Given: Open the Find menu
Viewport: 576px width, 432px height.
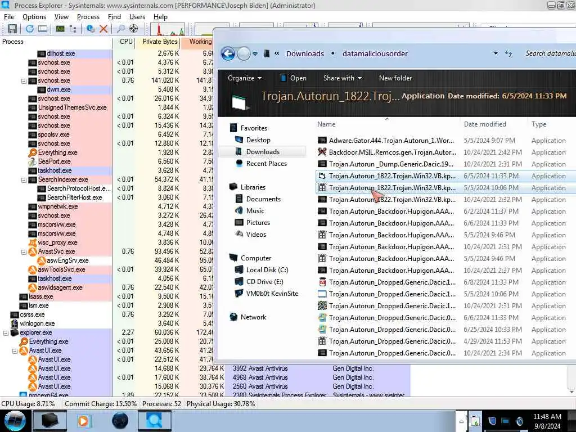Looking at the screenshot, I should [x=114, y=17].
